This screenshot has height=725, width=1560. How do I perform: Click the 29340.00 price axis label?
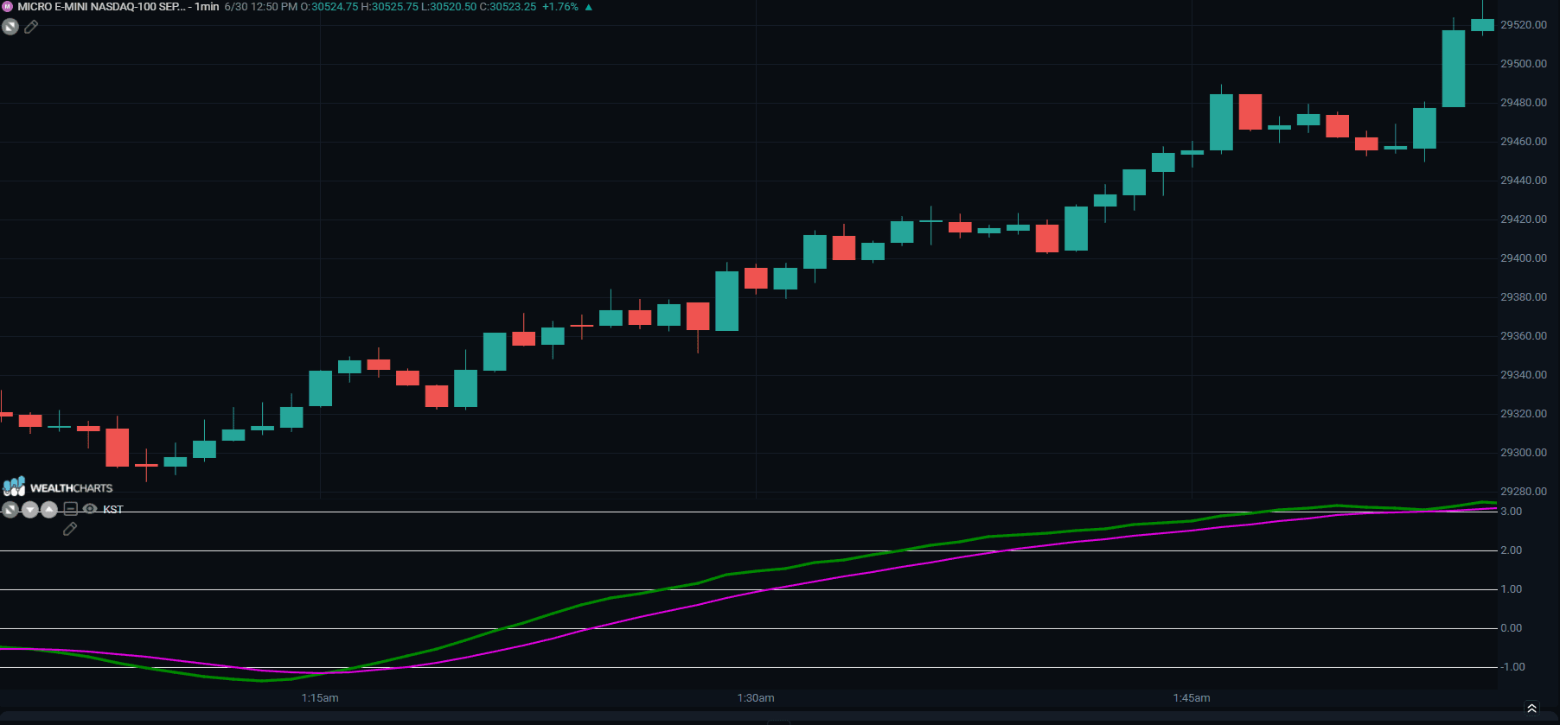pos(1524,375)
